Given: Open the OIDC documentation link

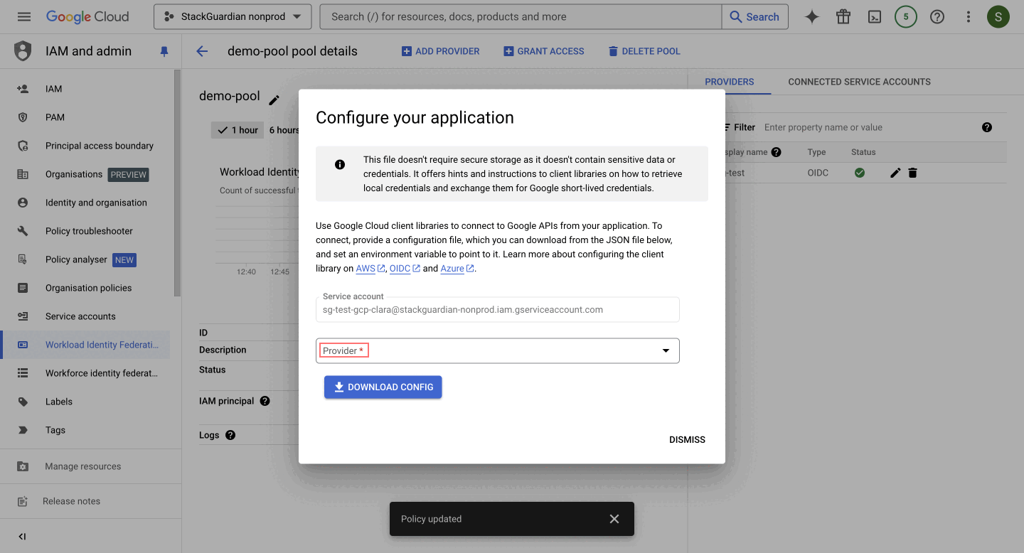Looking at the screenshot, I should (x=400, y=268).
